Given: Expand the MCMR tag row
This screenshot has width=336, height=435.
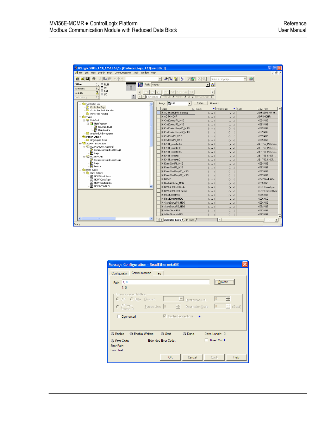Looking at the screenshot, I should click(x=162, y=179).
